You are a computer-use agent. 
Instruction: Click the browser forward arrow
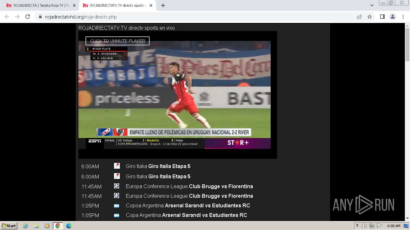17,17
